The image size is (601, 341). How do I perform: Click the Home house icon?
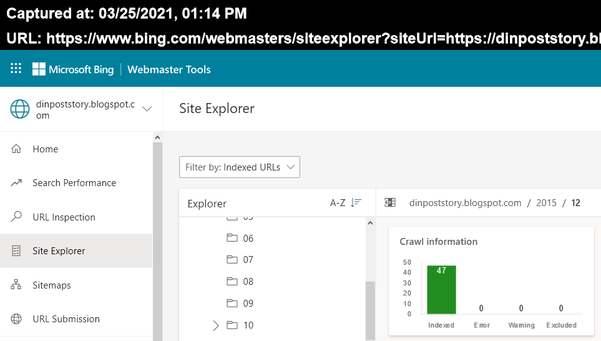(16, 149)
